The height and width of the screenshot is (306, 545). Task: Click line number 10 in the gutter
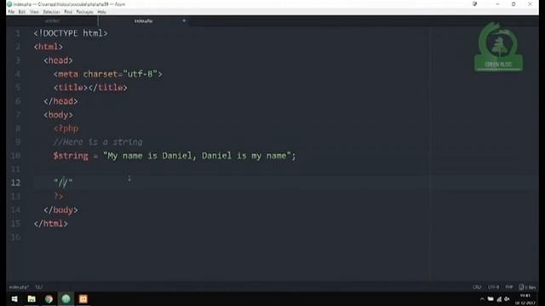coord(15,156)
